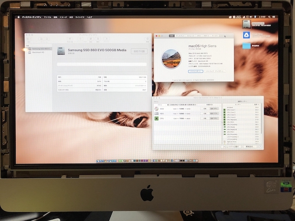295x221 pixels.
Task: Click the Unmount toolbar icon in Disk Utility
Action: [x=107, y=39]
